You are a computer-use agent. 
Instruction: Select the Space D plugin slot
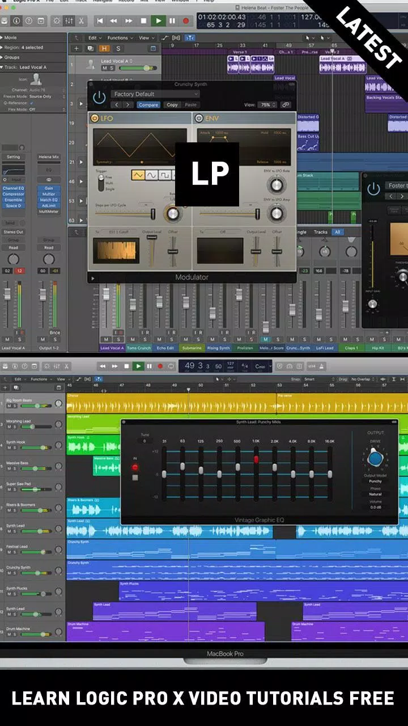[13, 205]
